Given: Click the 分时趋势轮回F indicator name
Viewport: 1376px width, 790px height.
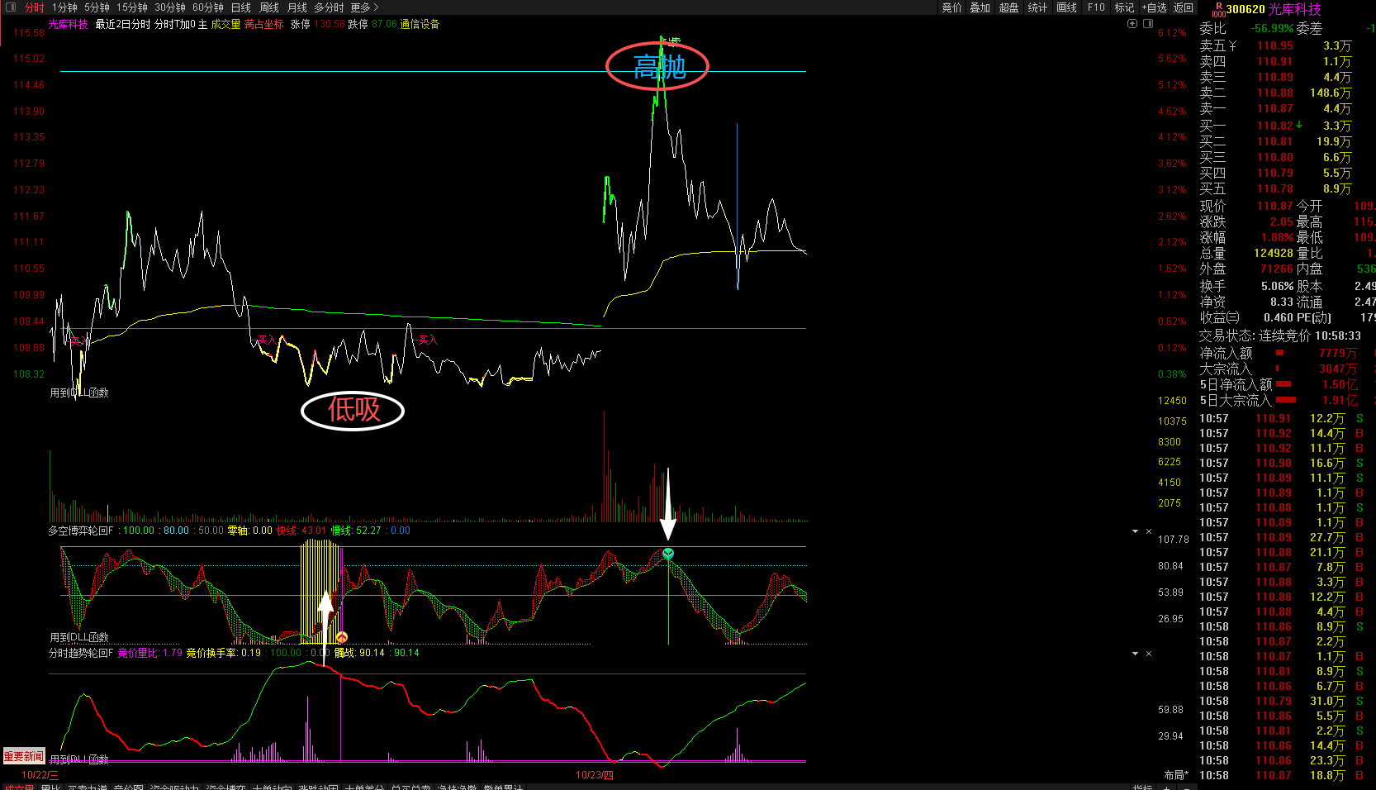Looking at the screenshot, I should pyautogui.click(x=81, y=653).
